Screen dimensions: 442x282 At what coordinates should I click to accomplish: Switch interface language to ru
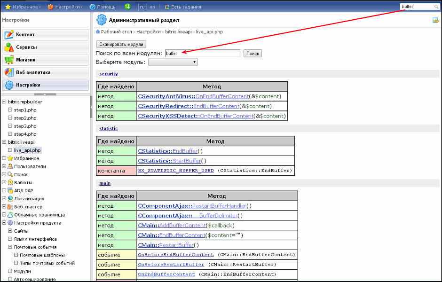tap(142, 7)
